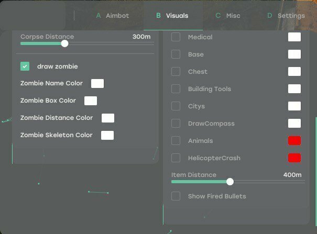Viewport: 317px width, 234px height.
Task: Pick the Zombie Distance Color swatch
Action: pyautogui.click(x=108, y=118)
